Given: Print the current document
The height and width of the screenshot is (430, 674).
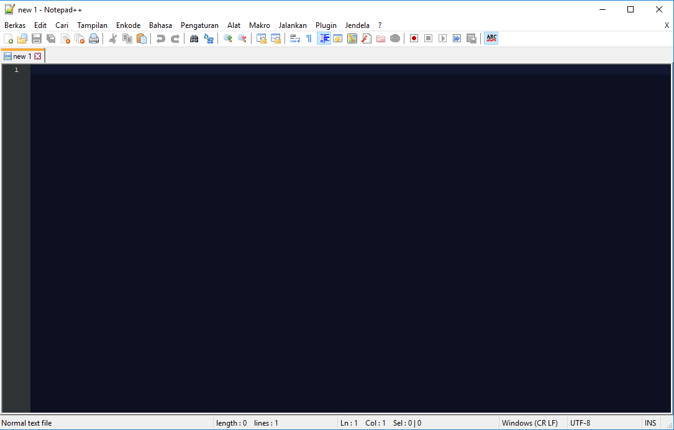Looking at the screenshot, I should pos(93,38).
